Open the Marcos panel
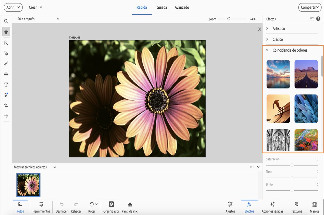The width and height of the screenshot is (324, 215). (x=315, y=207)
